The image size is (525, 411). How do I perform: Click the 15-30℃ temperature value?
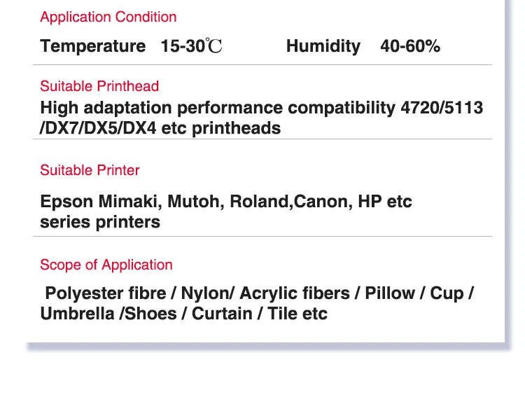tap(191, 46)
